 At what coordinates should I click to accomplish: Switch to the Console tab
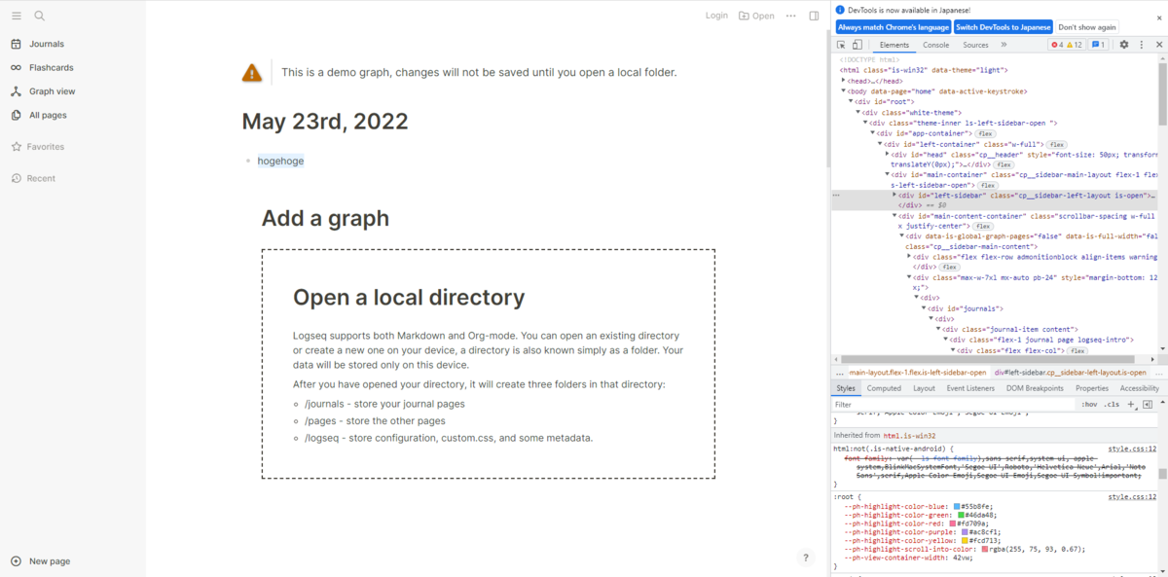(936, 45)
